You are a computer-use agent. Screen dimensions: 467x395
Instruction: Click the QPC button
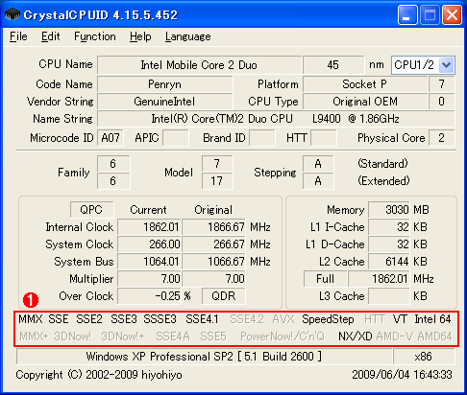pyautogui.click(x=91, y=210)
